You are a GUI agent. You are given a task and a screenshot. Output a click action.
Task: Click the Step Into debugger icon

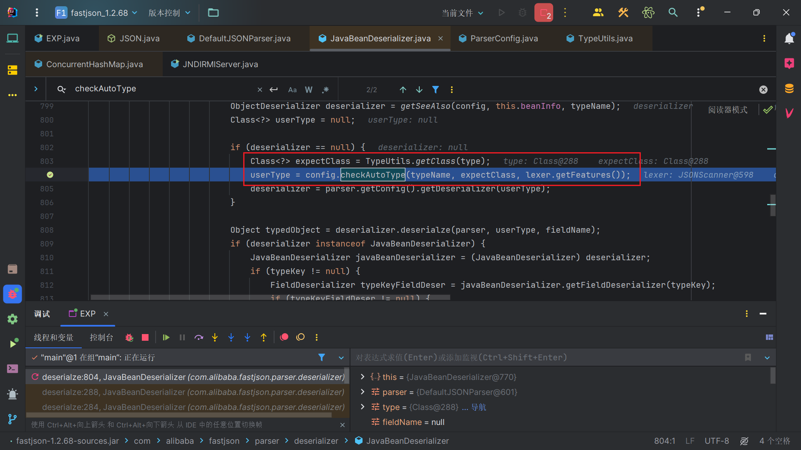(215, 337)
